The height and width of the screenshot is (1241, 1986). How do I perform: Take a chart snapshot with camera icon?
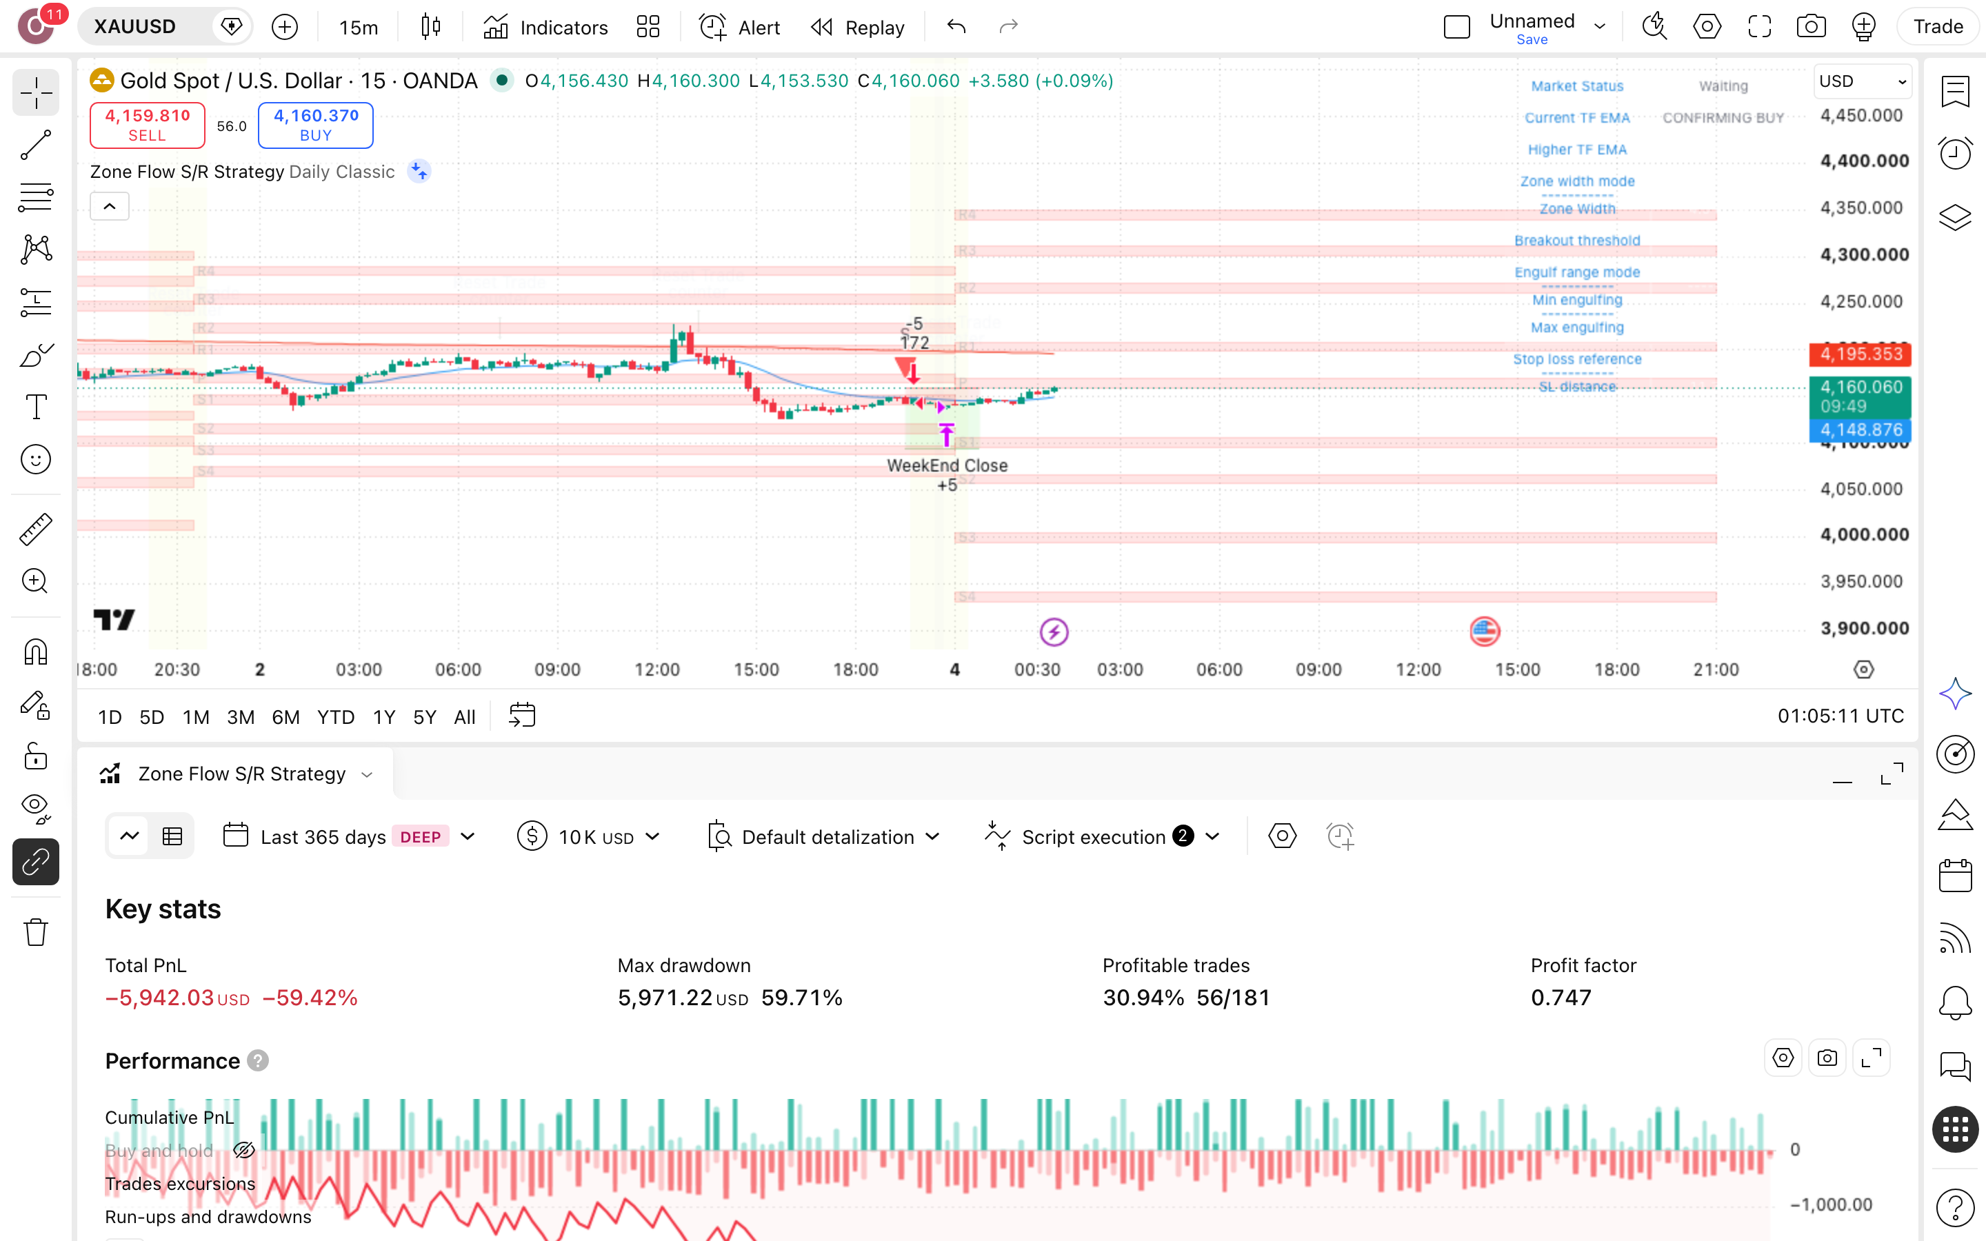1810,26
